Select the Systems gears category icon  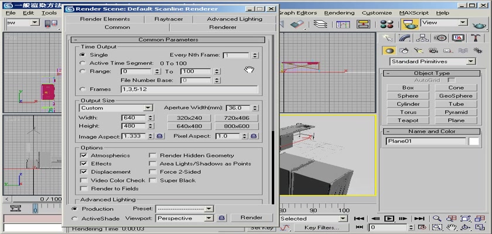click(x=477, y=51)
